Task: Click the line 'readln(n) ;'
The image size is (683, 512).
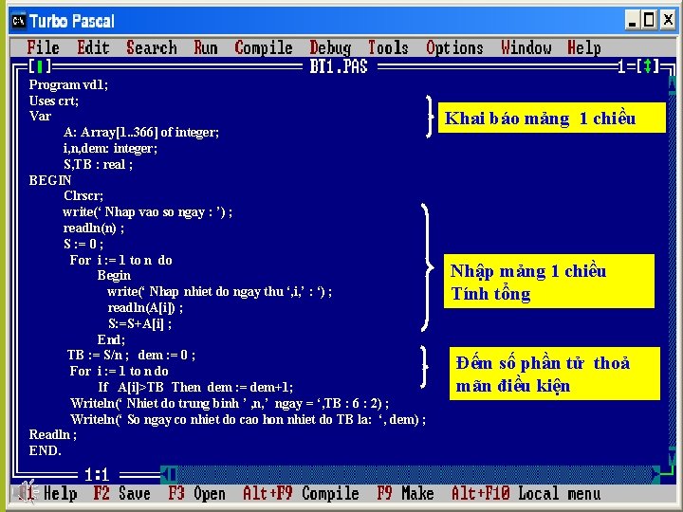Action: 94,228
